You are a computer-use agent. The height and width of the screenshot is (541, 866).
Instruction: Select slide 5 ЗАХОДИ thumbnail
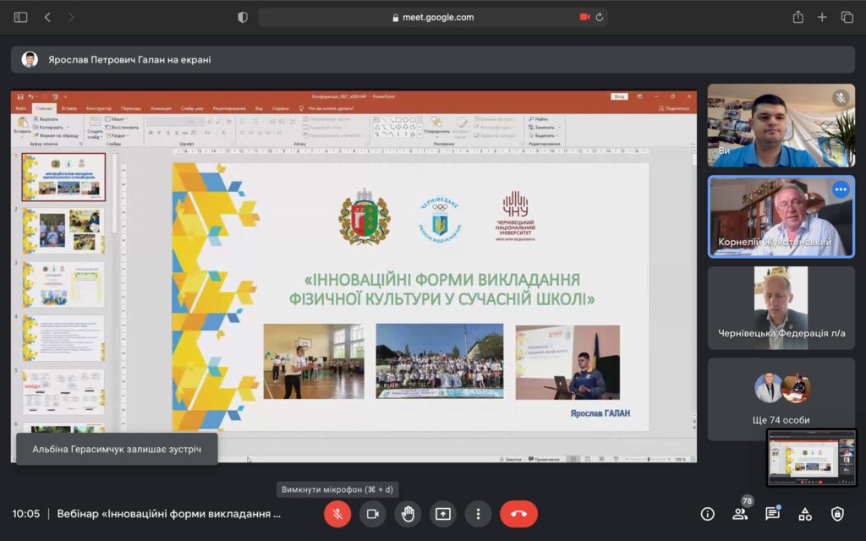63,391
